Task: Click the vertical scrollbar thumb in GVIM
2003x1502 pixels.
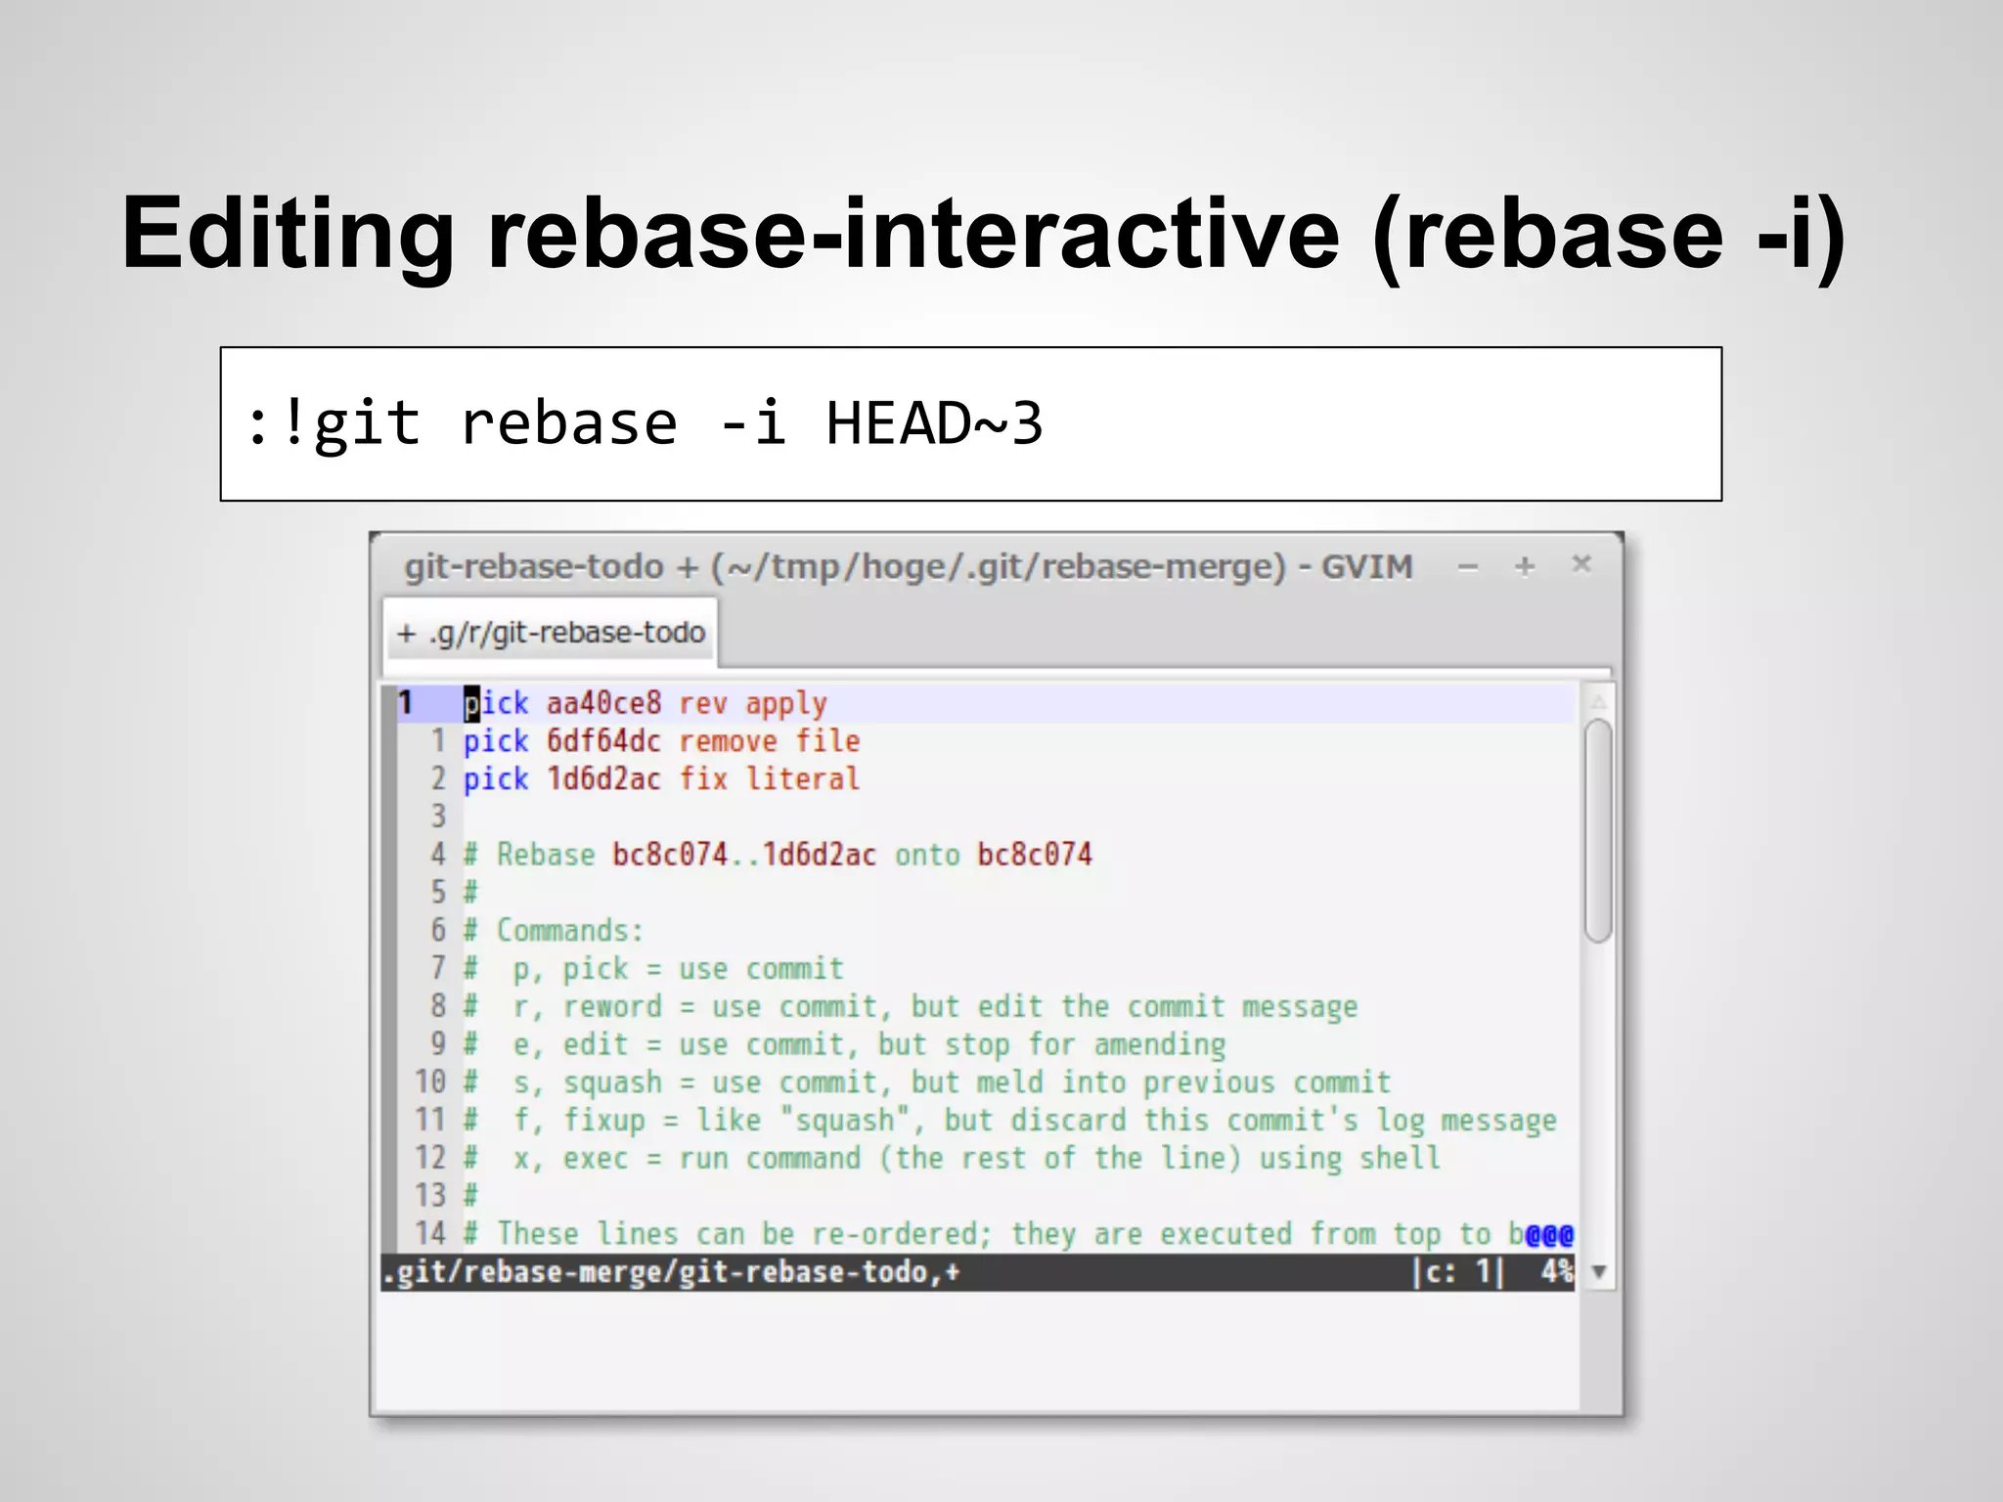Action: click(1598, 831)
